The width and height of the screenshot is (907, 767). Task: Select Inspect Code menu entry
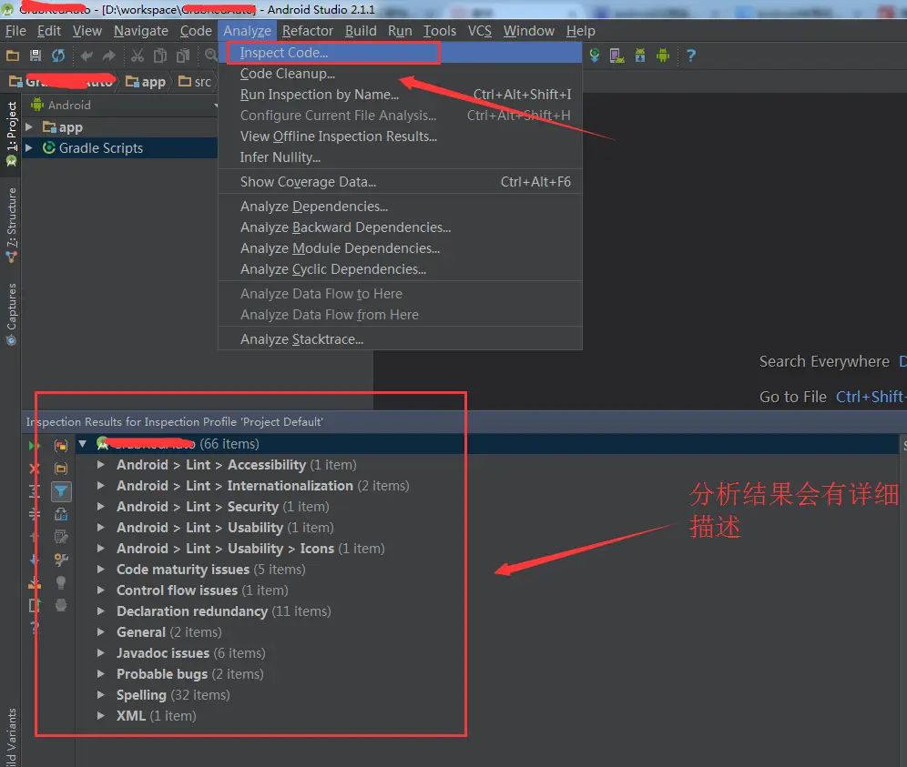[x=401, y=53]
